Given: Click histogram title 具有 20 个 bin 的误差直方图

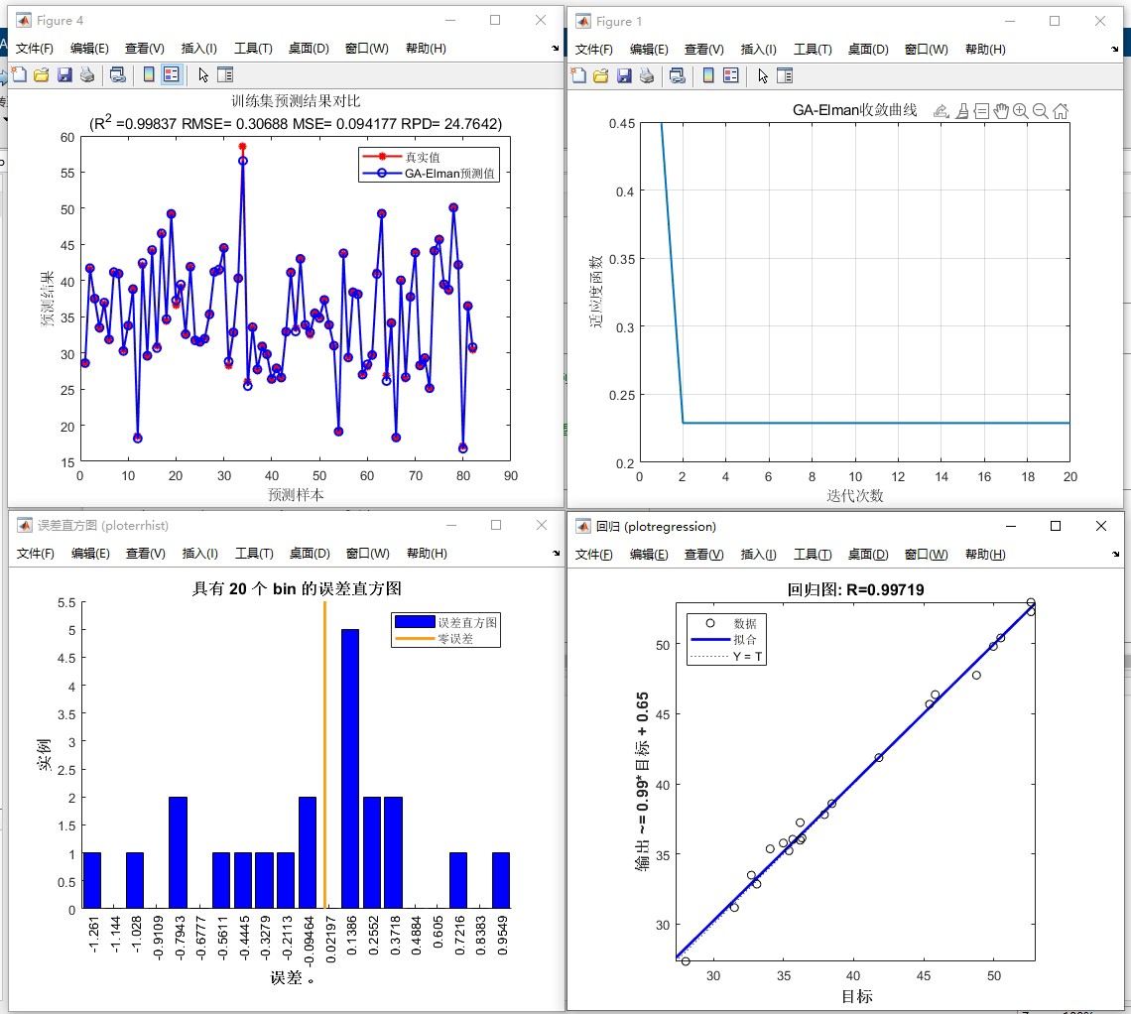Looking at the screenshot, I should (297, 588).
